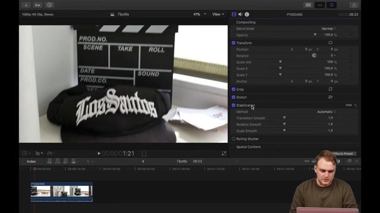Viewport: 380px width, 213px height.
Task: Toggle the Browser panel layout button
Action: (x=308, y=5)
